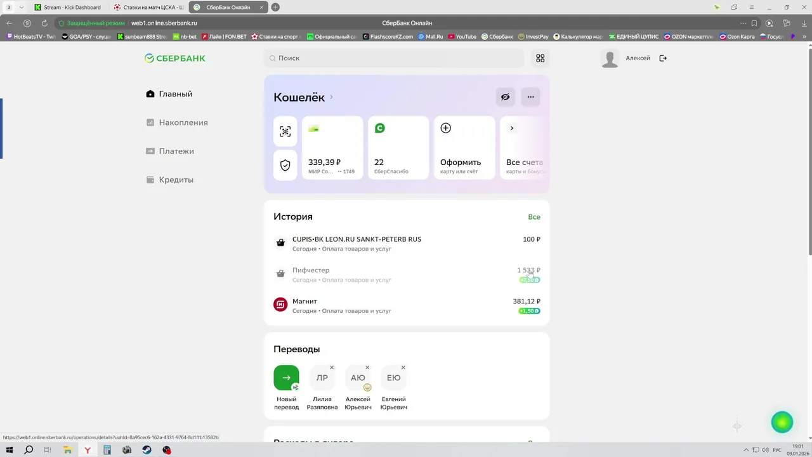Open browser three-dots menu in address bar

pyautogui.click(x=743, y=23)
